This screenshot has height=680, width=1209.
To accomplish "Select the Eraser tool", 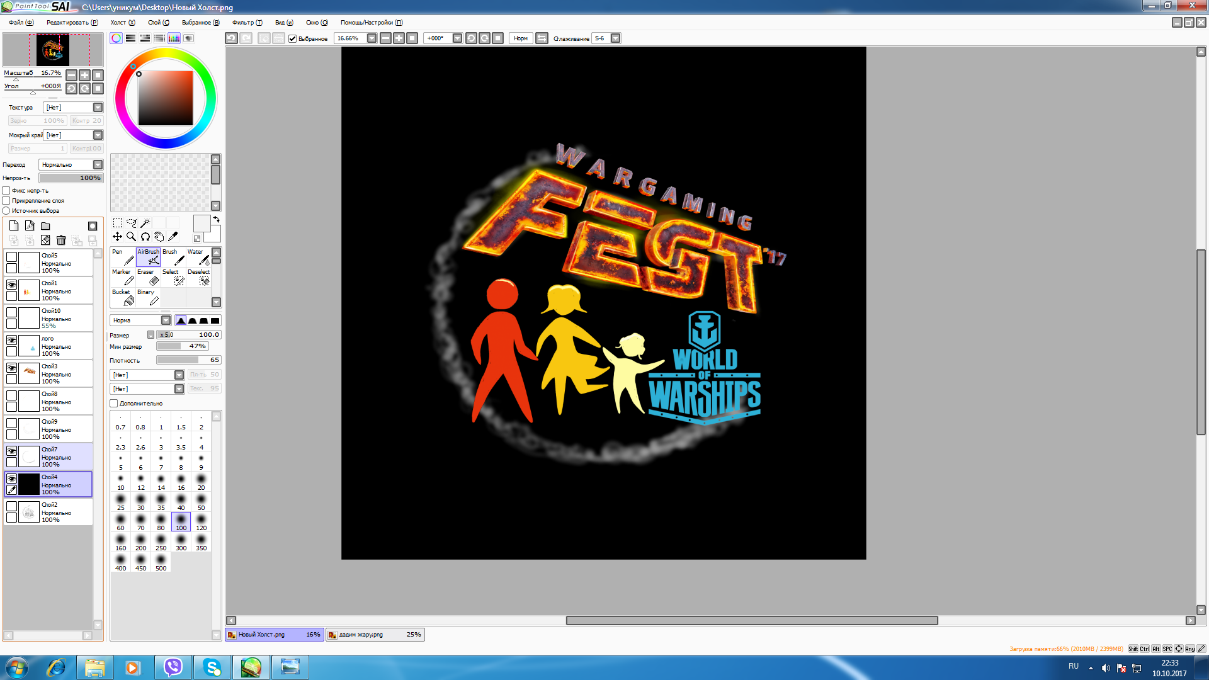I will [148, 277].
